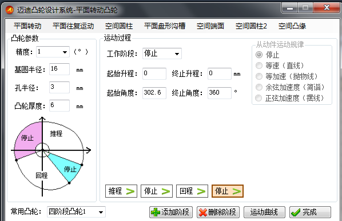Close the cam design window
The image size is (342, 221).
327,8
